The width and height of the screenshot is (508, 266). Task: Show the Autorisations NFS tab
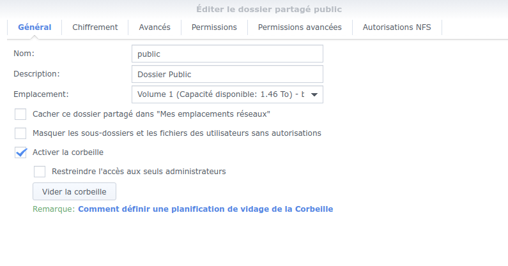(x=397, y=27)
